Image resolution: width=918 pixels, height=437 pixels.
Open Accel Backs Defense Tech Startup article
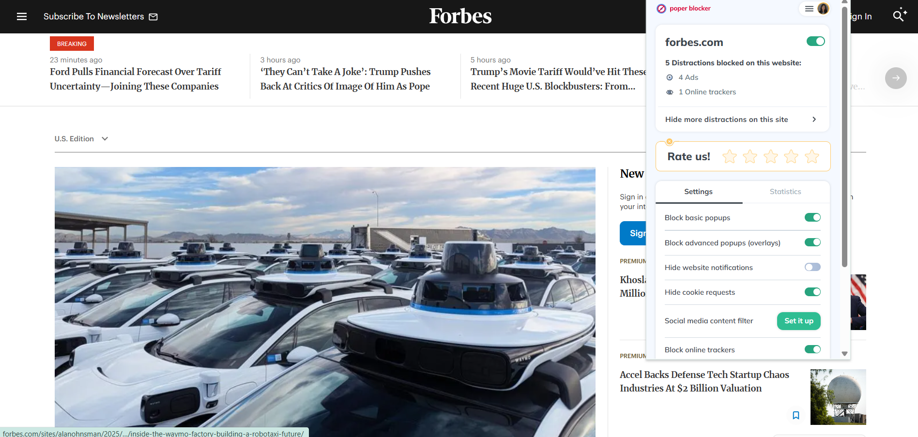tap(704, 381)
